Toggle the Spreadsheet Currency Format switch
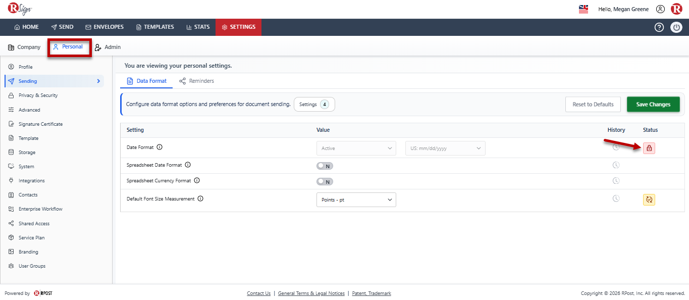The height and width of the screenshot is (300, 689). (x=325, y=182)
